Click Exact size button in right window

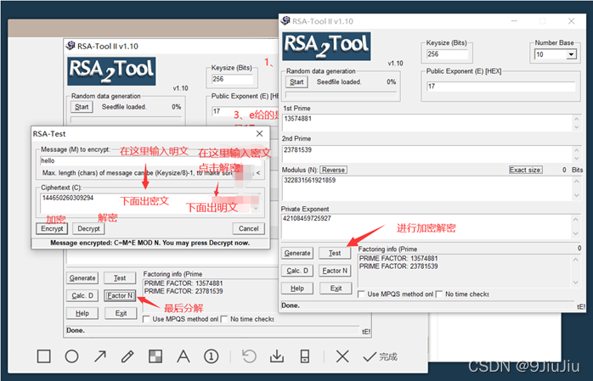(525, 170)
